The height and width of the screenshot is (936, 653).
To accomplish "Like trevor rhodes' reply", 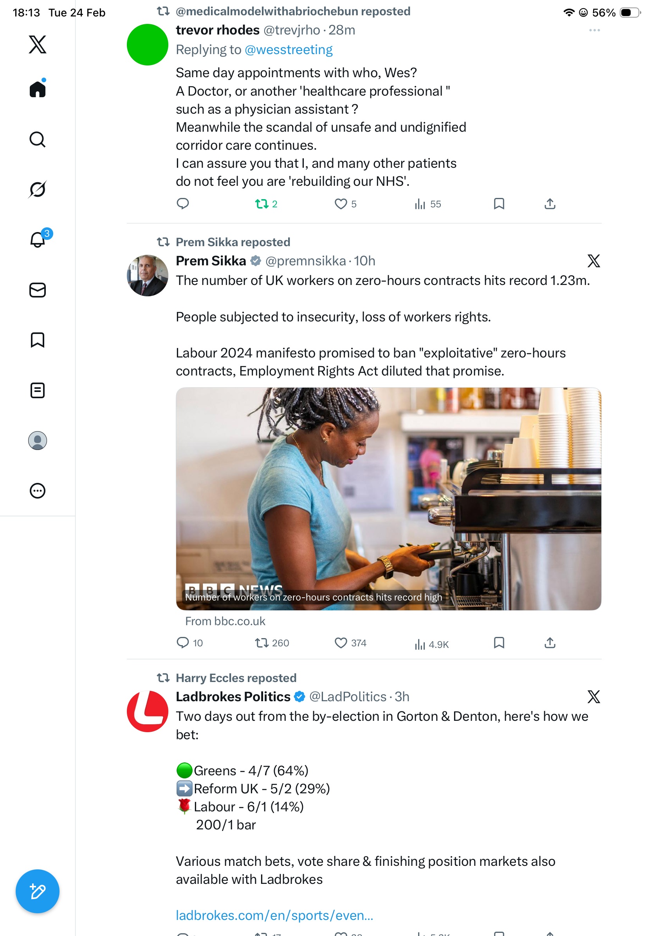I will (x=340, y=204).
